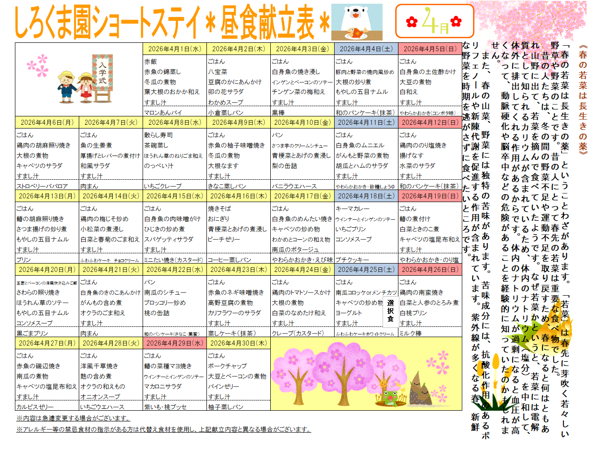This screenshot has width=596, height=454.
Task: Click the キーマカレー menu entry
Action: [x=352, y=209]
